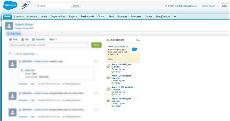This screenshot has width=230, height=121.
Task: Click the Salesforce cloud logo
Action: pyautogui.click(x=10, y=5)
